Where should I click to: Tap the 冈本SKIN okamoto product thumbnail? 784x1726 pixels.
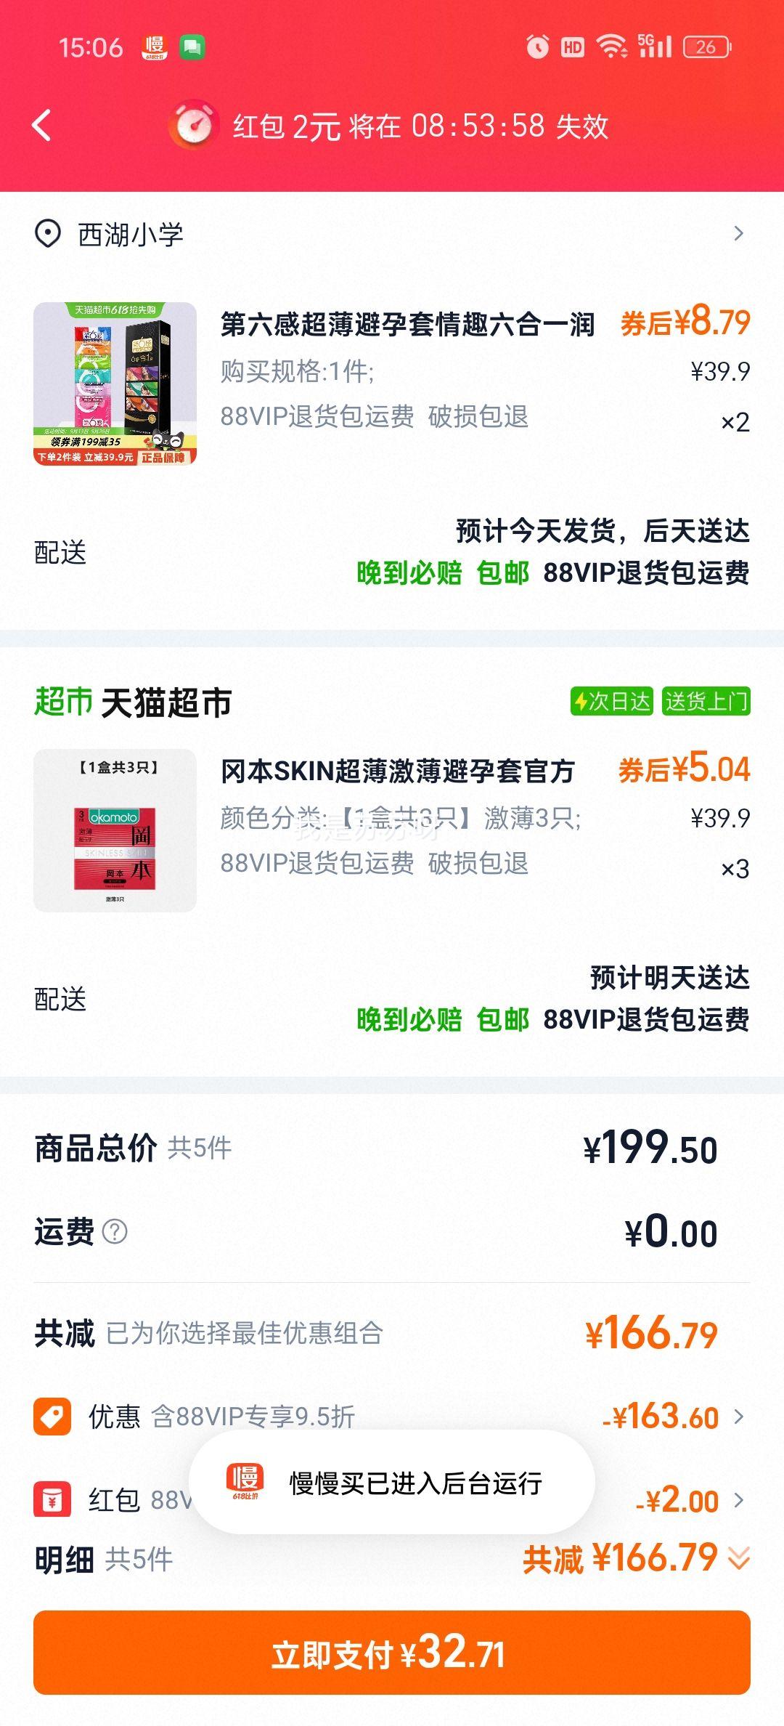pos(115,830)
